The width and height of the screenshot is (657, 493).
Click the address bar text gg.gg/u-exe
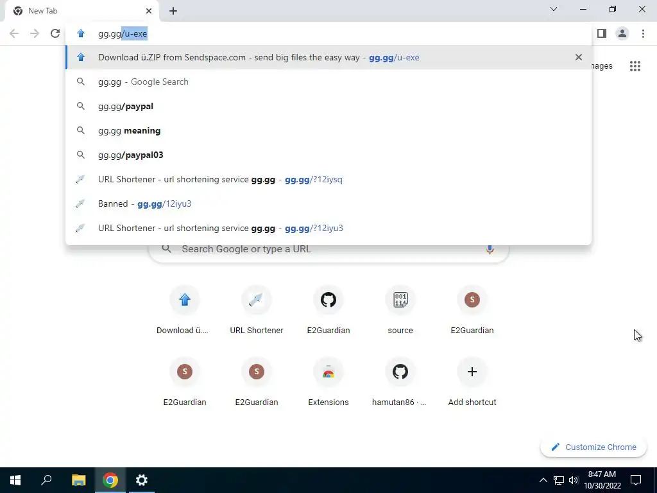click(123, 33)
